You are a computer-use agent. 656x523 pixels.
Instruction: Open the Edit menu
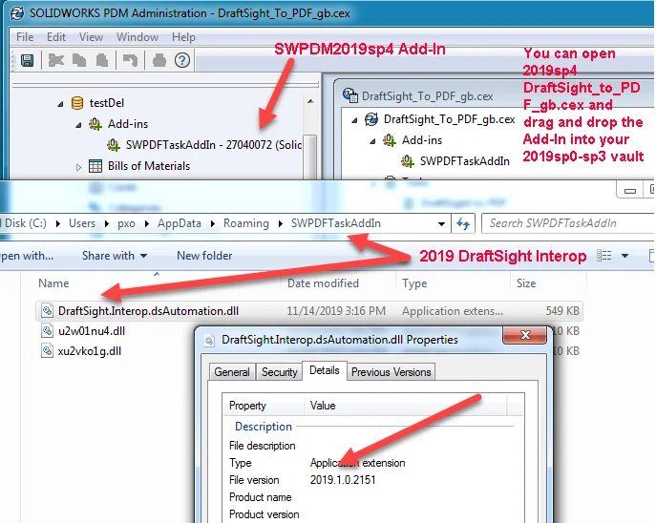pos(56,37)
